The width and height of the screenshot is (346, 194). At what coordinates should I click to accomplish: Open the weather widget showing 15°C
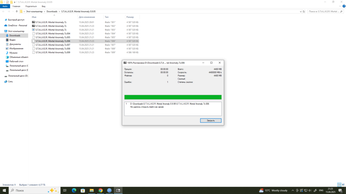pyautogui.click(x=273, y=190)
